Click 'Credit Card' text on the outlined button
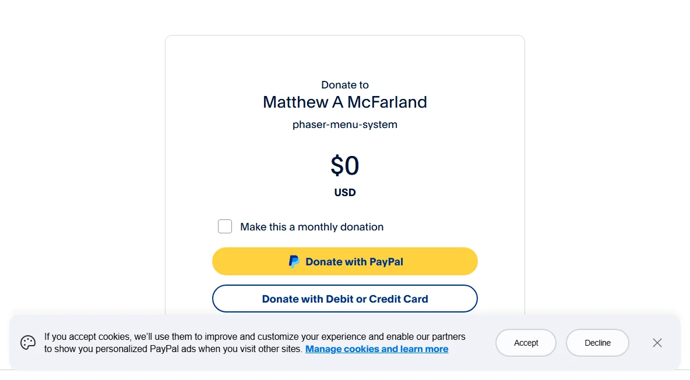This screenshot has width=690, height=380. pos(398,299)
